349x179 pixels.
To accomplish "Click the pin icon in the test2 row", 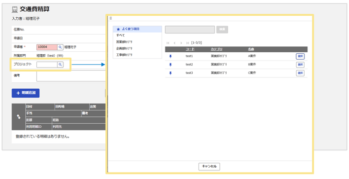I will click(x=171, y=65).
